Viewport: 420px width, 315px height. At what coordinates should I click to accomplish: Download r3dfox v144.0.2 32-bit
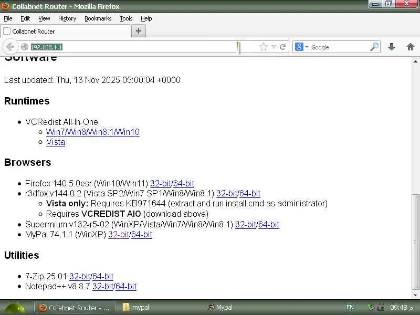coord(227,193)
